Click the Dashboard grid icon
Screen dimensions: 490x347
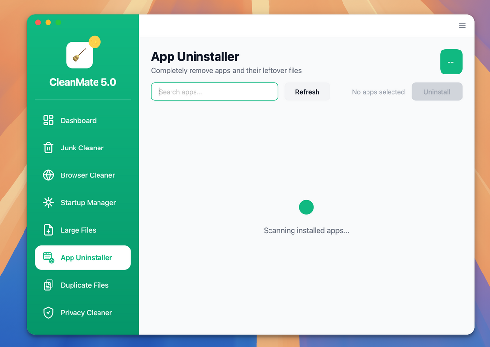point(48,121)
